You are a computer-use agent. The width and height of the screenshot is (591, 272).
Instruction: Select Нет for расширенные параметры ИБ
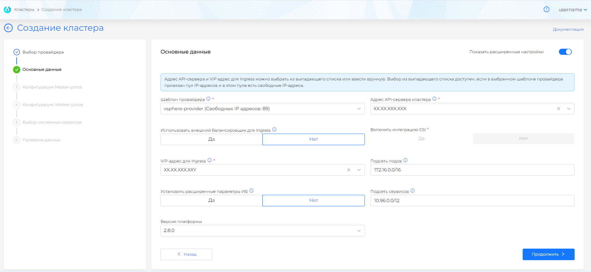313,201
